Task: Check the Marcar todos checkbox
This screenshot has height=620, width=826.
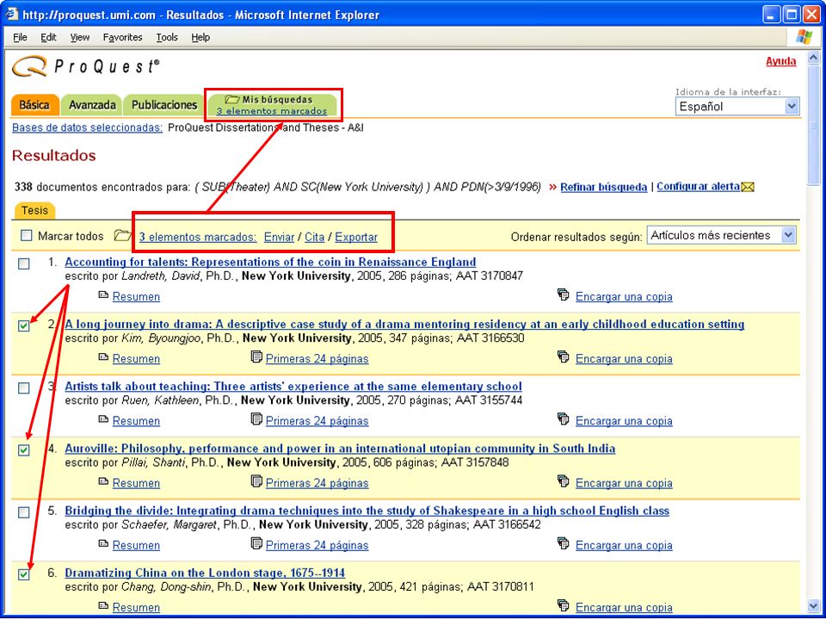Action: click(x=27, y=235)
